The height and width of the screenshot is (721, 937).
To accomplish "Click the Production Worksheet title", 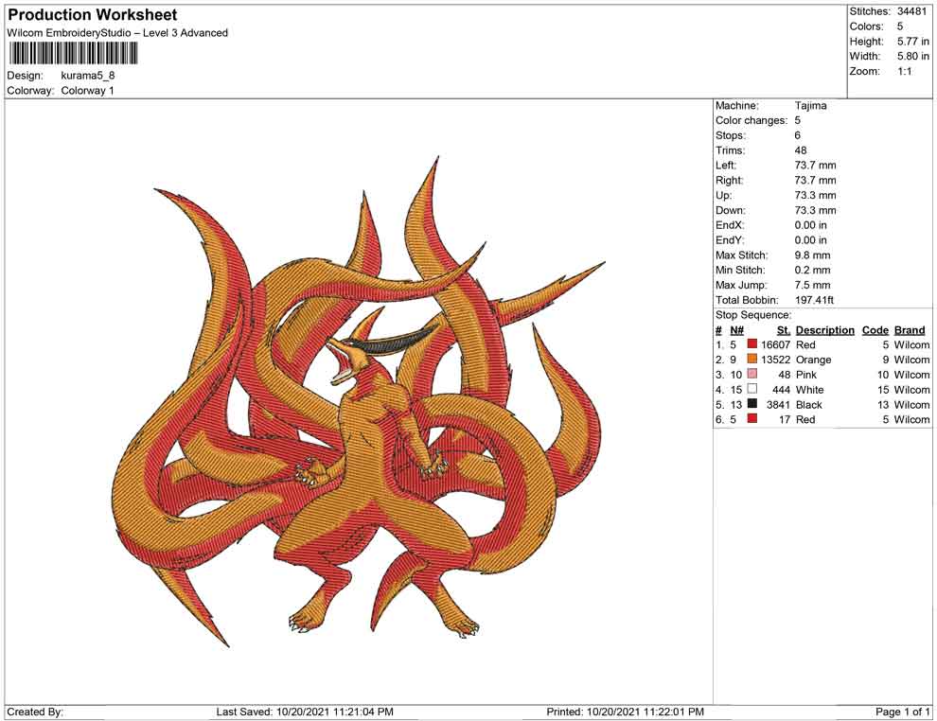I will pyautogui.click(x=92, y=15).
